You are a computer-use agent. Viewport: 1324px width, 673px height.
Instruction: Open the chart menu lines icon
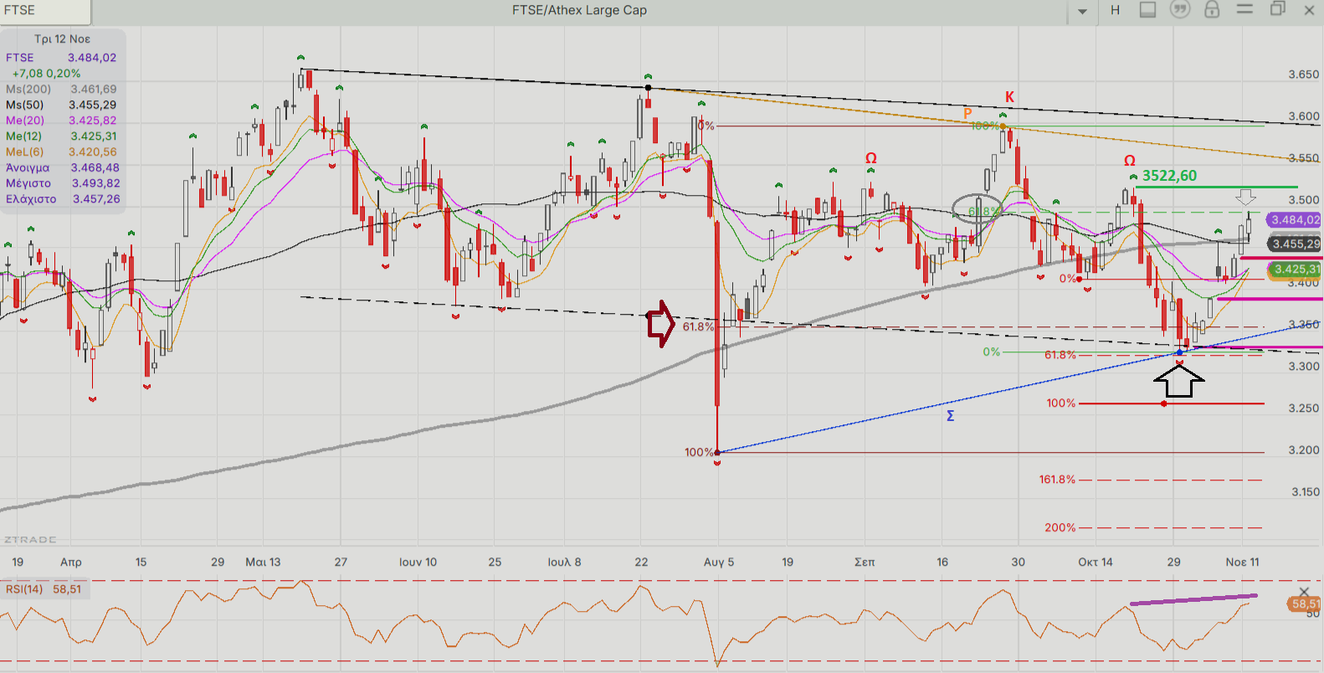click(x=1244, y=9)
